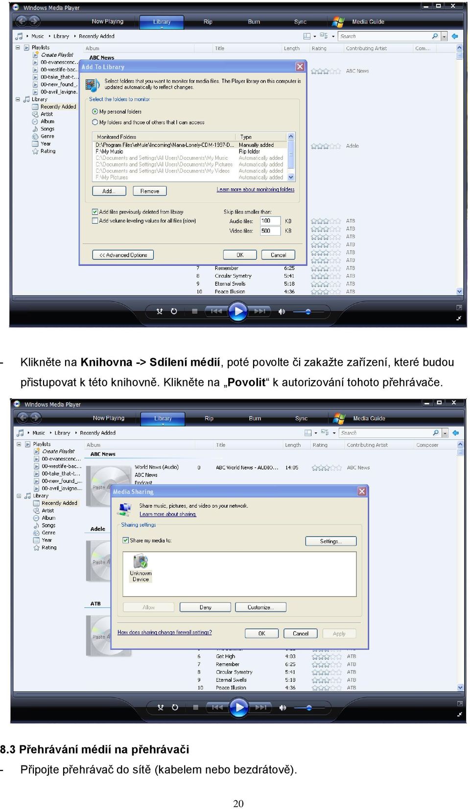This screenshot has width=470, height=809.
Task: Collapse Playlists tree in upper window
Action: pos(18,47)
